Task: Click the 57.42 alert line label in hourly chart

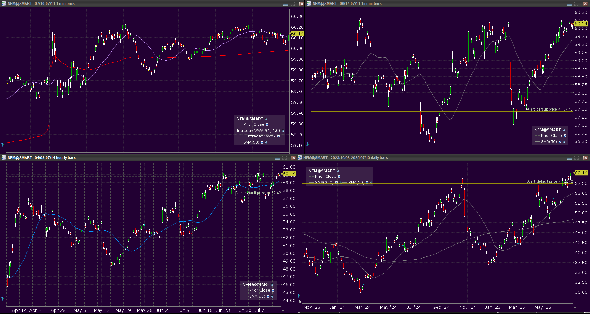Action: (x=258, y=193)
